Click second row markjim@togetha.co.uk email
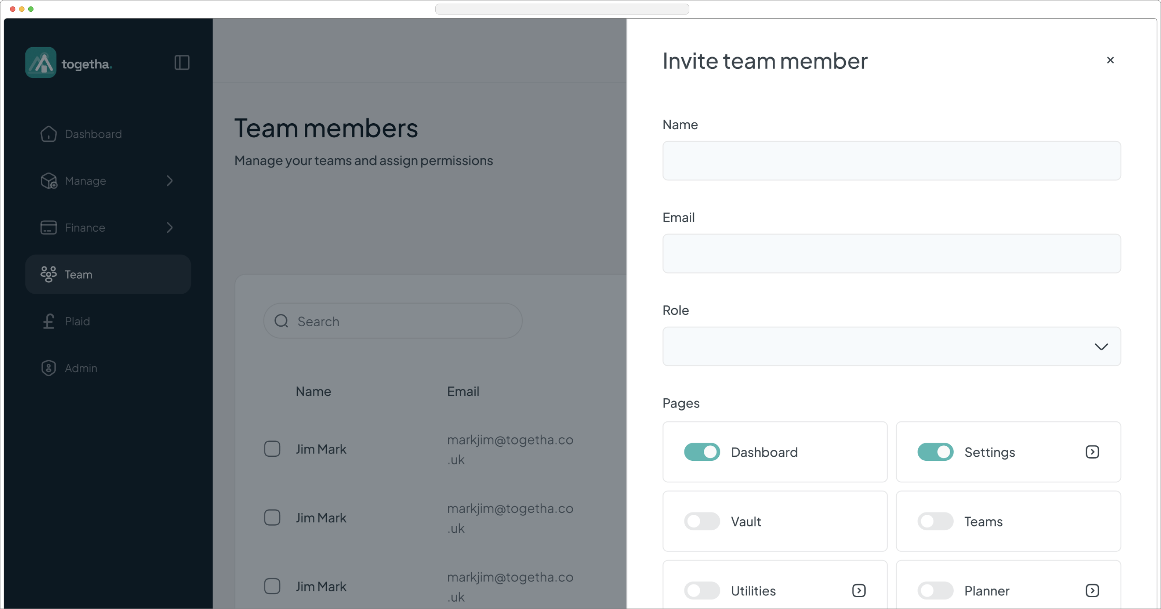Screen dimensions: 1161x609 [510, 518]
